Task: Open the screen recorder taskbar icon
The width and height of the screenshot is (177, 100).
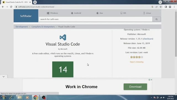Action: (44, 97)
